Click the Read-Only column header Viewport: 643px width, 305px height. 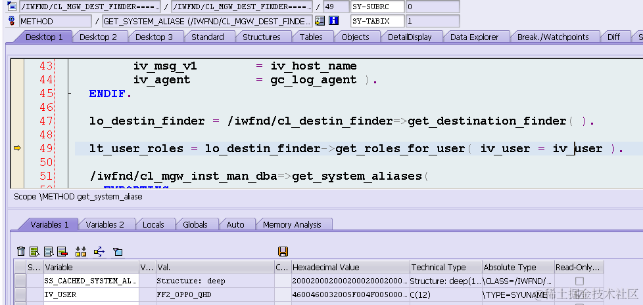tap(579, 268)
